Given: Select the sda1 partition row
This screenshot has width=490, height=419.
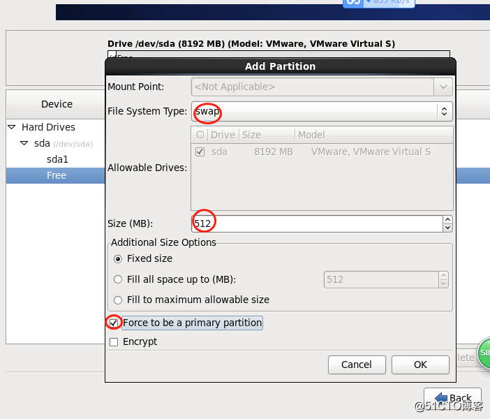Looking at the screenshot, I should point(56,159).
